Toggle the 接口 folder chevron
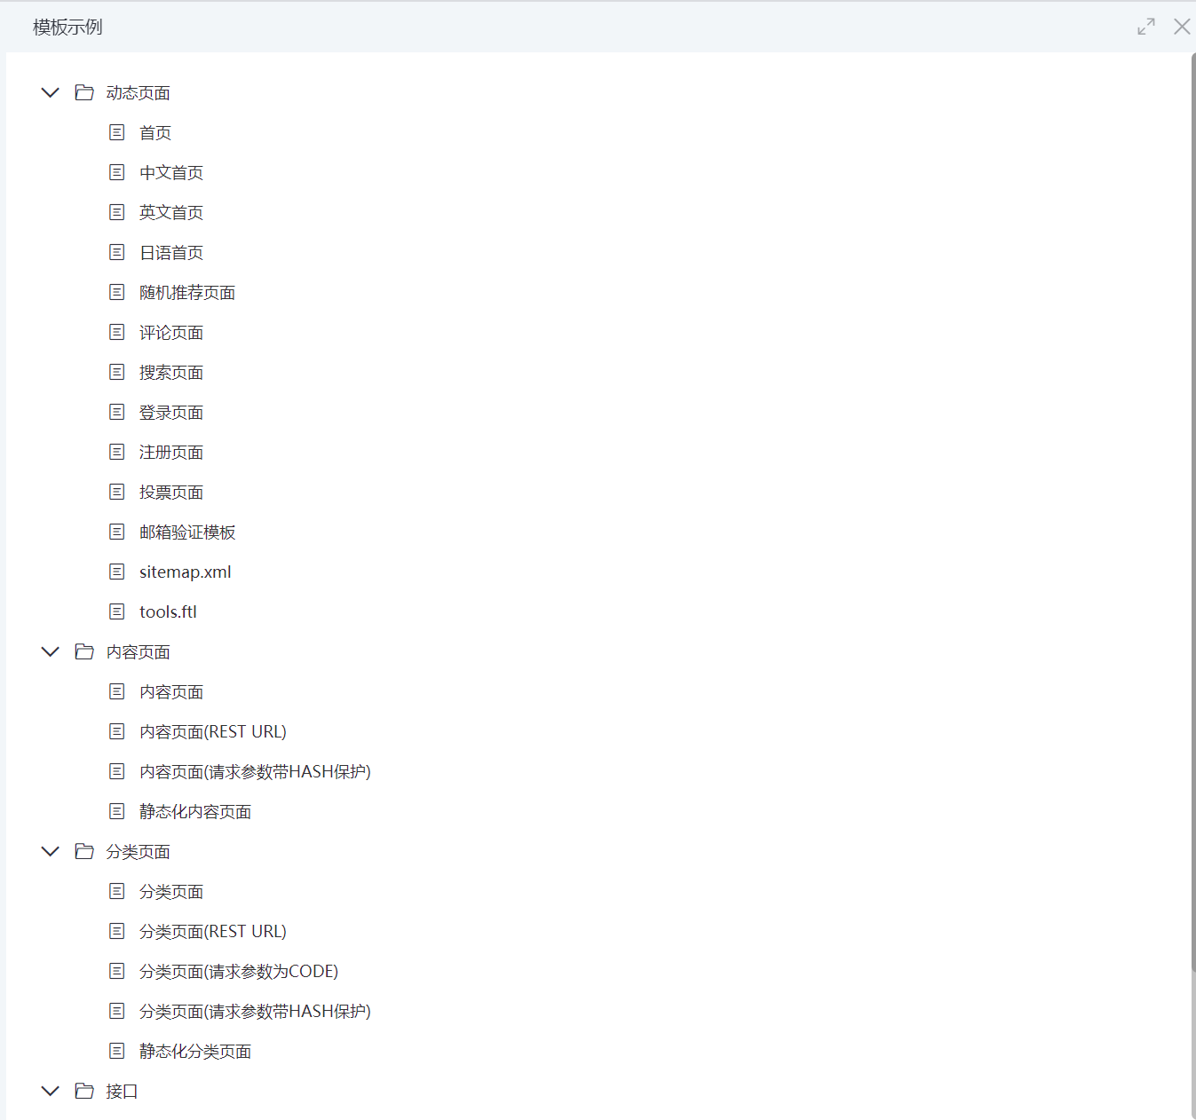This screenshot has width=1196, height=1120. 51,1091
